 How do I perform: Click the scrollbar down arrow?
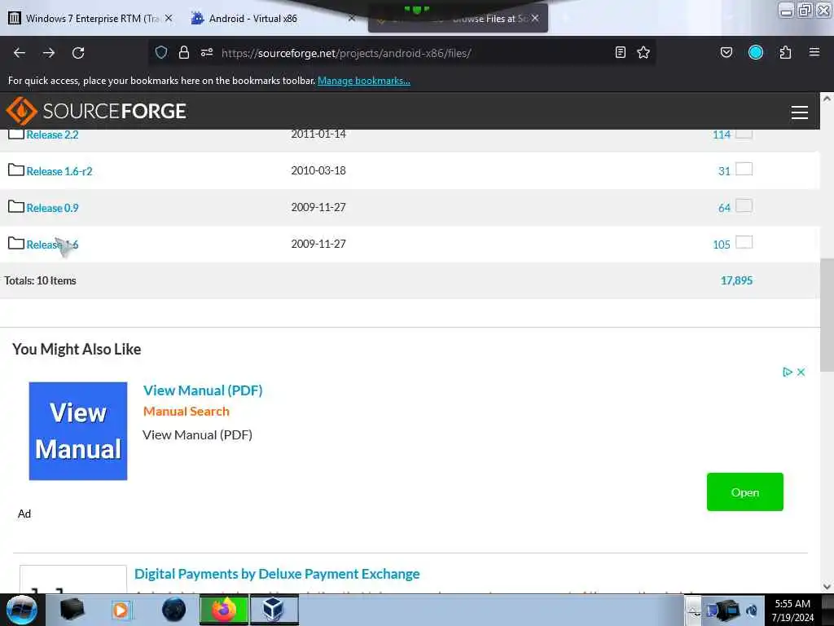coord(827,587)
